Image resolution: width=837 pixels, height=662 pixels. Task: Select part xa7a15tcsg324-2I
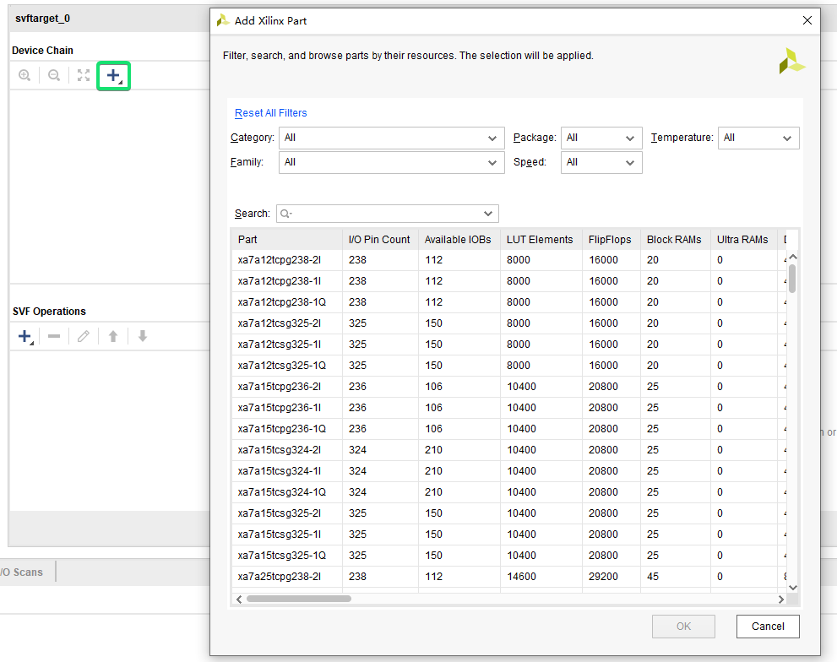(x=508, y=450)
